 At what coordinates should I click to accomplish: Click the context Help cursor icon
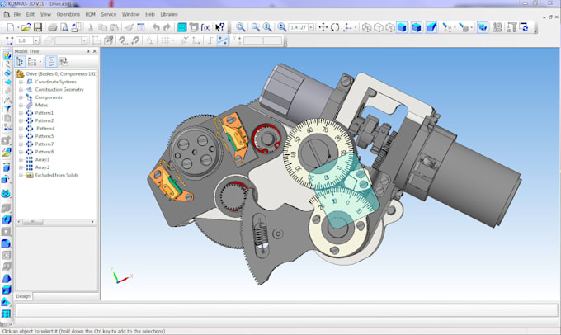click(220, 27)
